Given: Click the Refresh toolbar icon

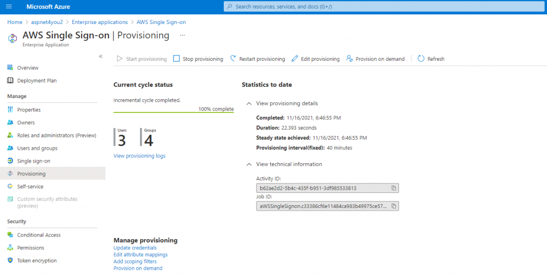Looking at the screenshot, I should 421,59.
